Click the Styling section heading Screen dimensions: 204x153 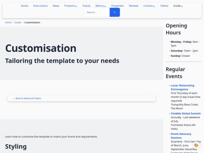coord(16,147)
